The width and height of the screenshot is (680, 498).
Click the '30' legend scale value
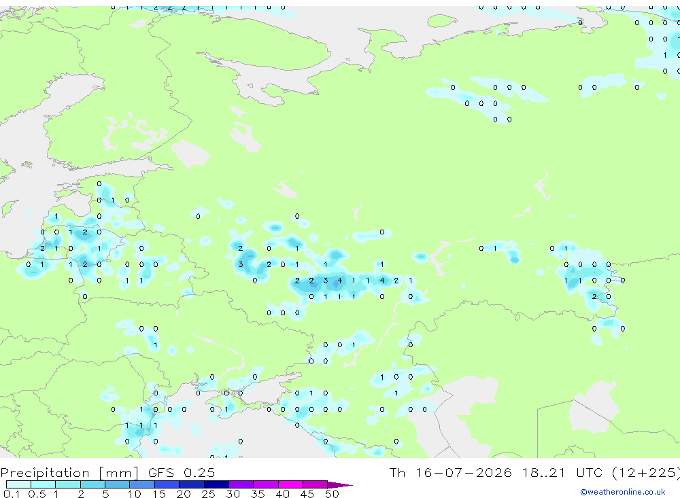233,494
